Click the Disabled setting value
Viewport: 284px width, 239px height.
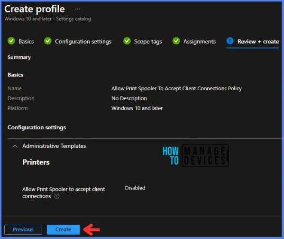(135, 188)
